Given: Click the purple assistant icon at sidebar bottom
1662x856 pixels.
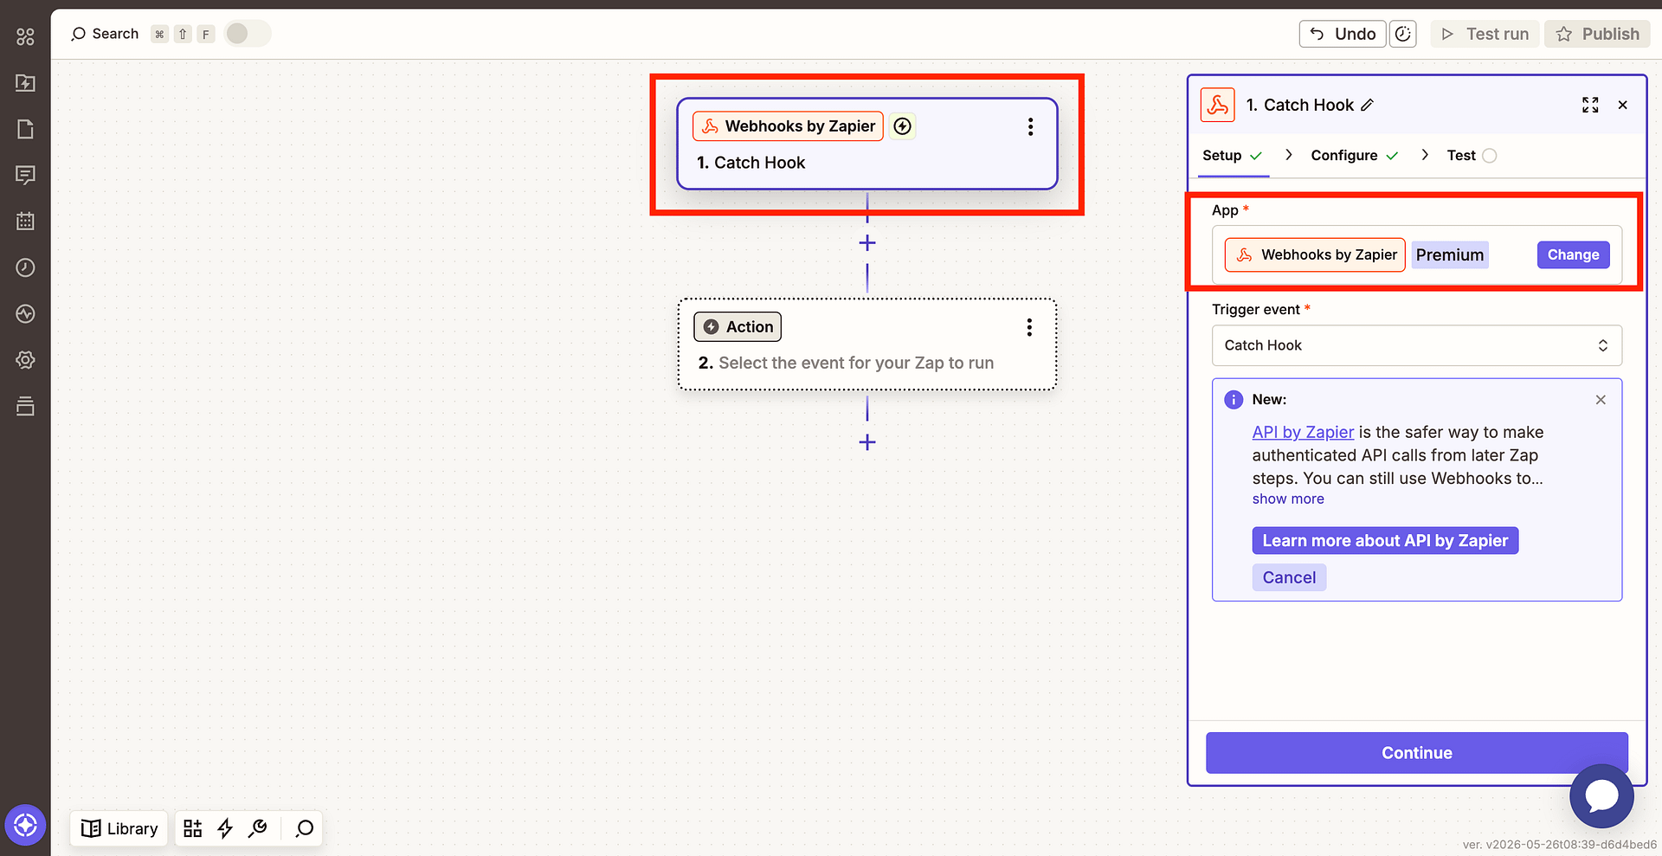Looking at the screenshot, I should [x=25, y=826].
